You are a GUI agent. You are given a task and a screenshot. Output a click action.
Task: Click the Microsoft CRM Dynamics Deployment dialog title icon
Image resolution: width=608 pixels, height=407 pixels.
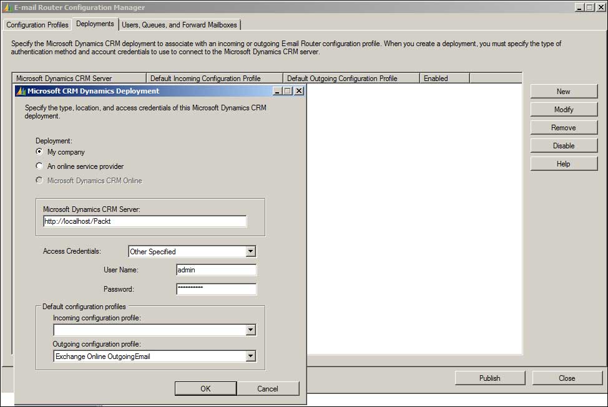(x=21, y=91)
